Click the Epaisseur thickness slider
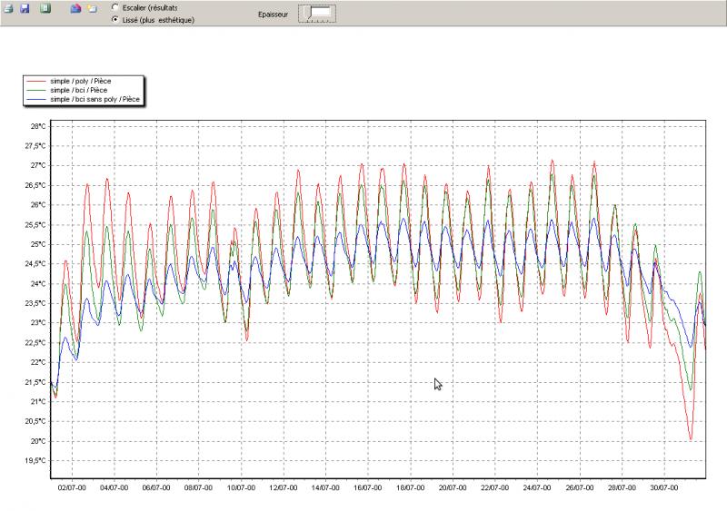 click(x=317, y=13)
